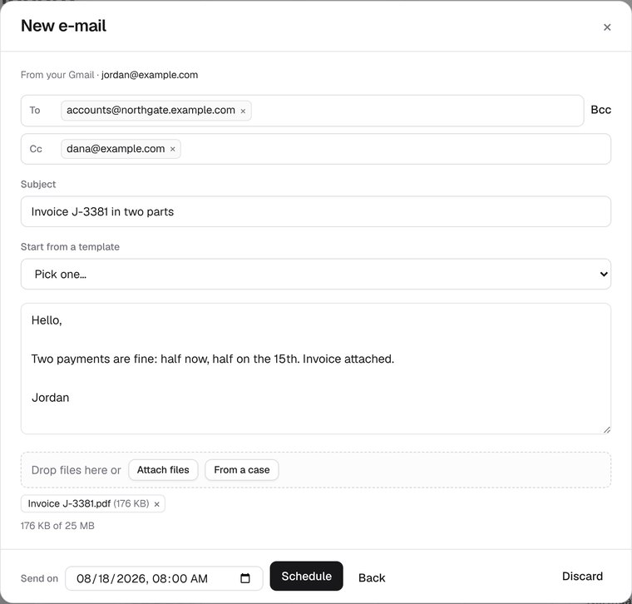Screen dimensions: 632x604
Task: Discard the e-mail draft
Action: tap(582, 577)
